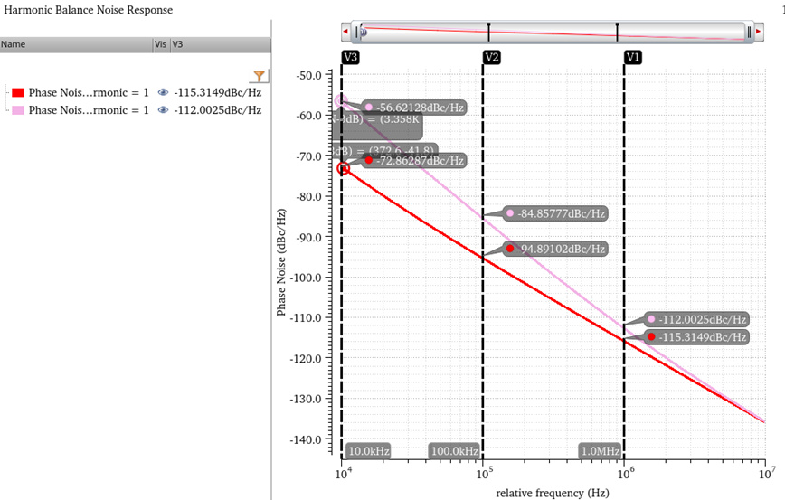Click the left handle of the zoom slider

[358, 33]
